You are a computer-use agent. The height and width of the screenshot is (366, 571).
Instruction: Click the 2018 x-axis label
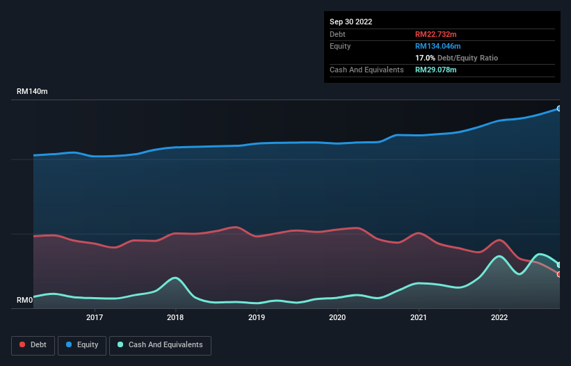point(175,317)
